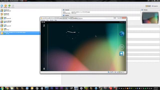
Task: Open Adobe Photoshop from the taskbar
Action: click(52, 88)
